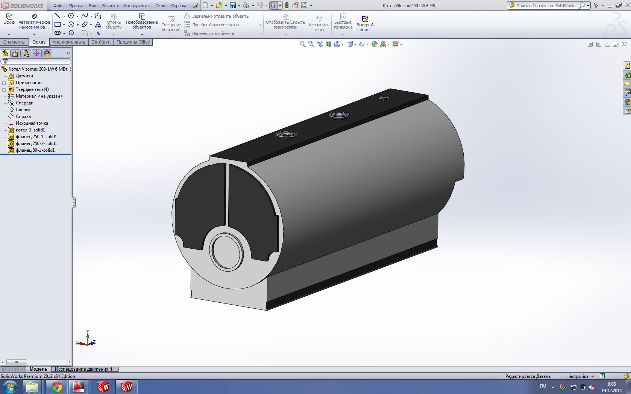Toggle Section View icon
Viewport: 631px width, 394px height.
point(329,44)
